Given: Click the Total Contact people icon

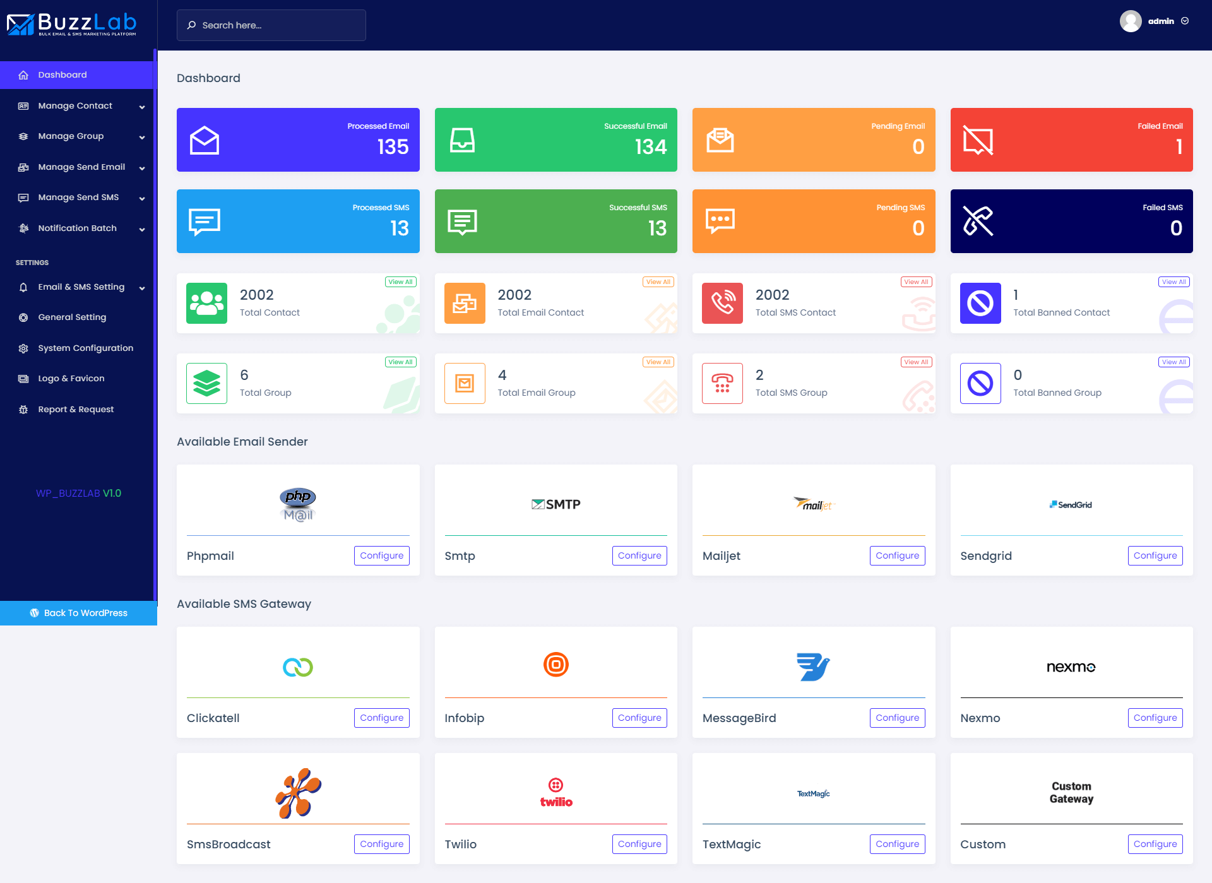Looking at the screenshot, I should [206, 303].
